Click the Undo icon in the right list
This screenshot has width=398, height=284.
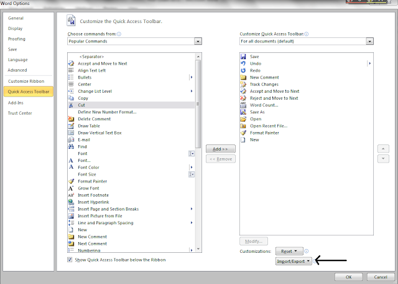(x=243, y=64)
